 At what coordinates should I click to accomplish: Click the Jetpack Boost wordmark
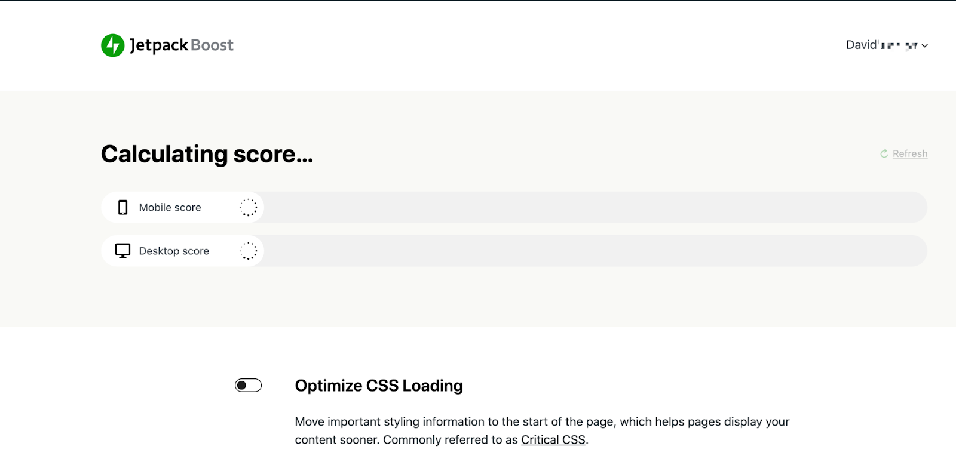pyautogui.click(x=182, y=45)
